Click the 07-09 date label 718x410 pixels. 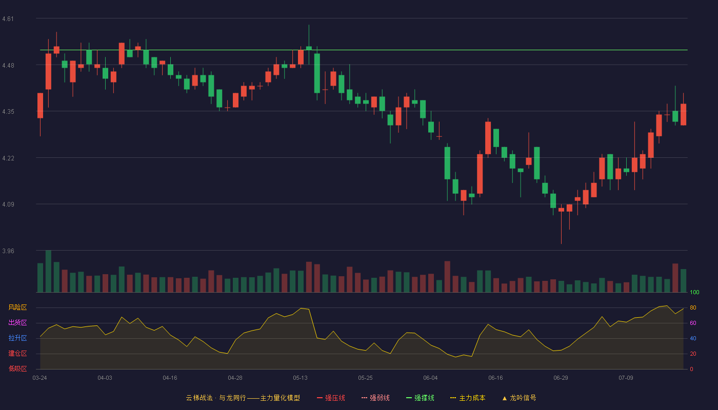(626, 378)
